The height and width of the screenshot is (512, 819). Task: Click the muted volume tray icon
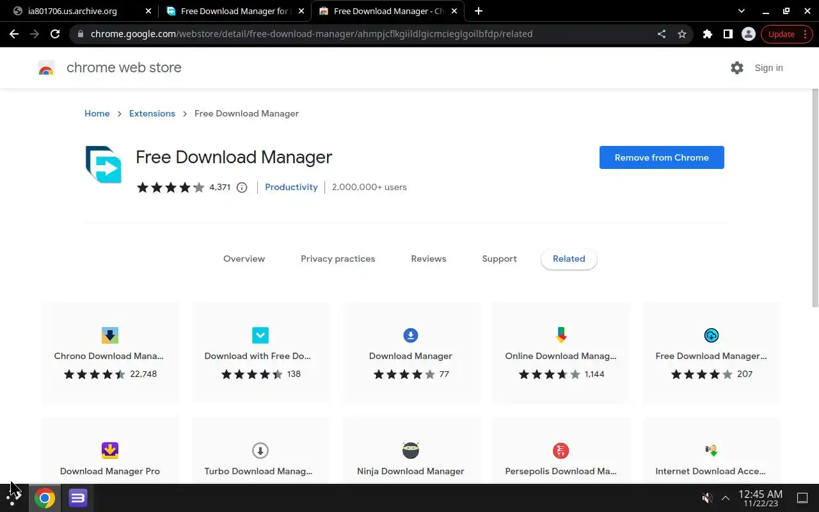click(x=707, y=498)
